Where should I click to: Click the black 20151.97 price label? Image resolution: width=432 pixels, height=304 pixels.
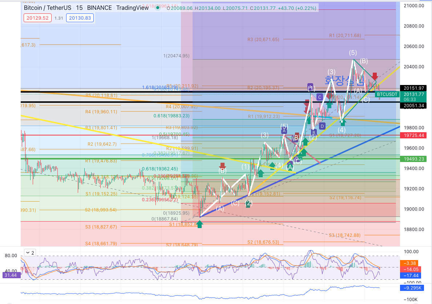tap(413, 88)
